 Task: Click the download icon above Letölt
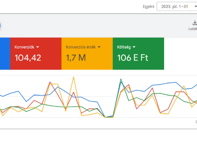pos(195,23)
